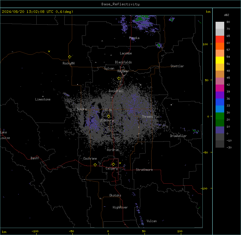
Task: Click the yellow V marker northwest of RockyMH
Action: tap(49, 51)
